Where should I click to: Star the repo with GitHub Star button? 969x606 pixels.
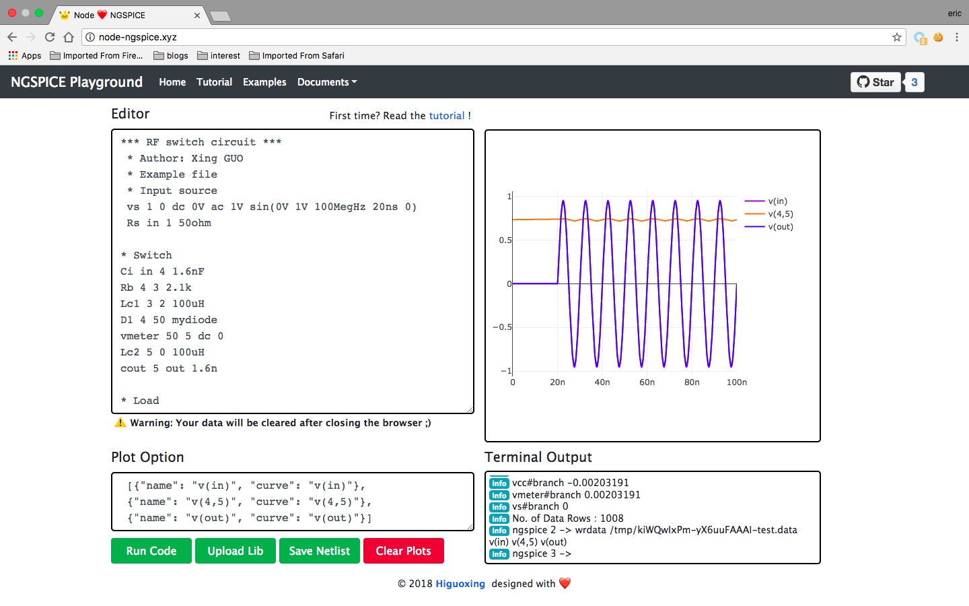pos(875,82)
